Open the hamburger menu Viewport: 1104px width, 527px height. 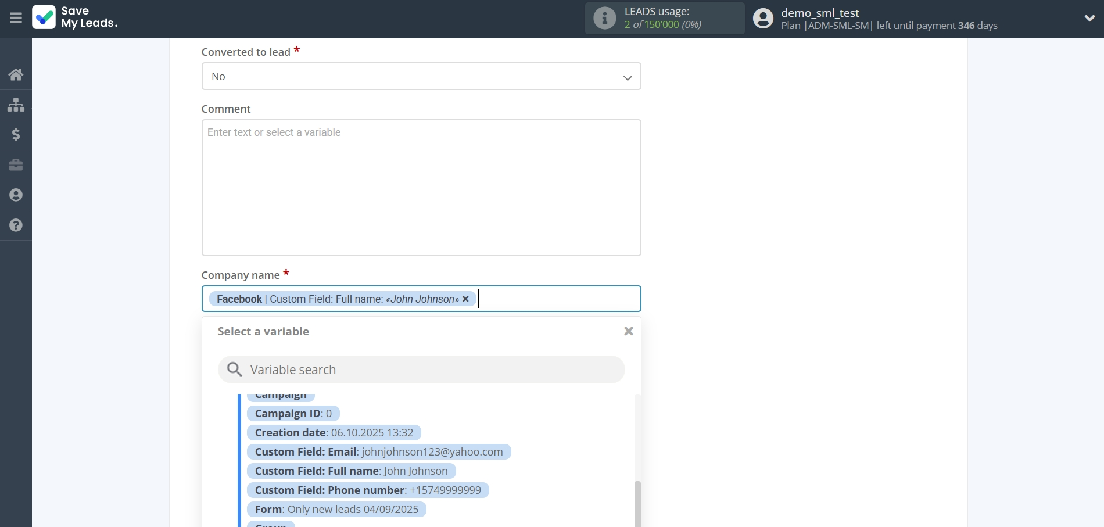(x=16, y=18)
